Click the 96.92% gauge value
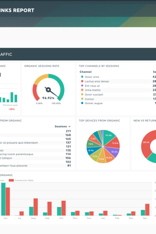156x234 pixels. point(48,98)
